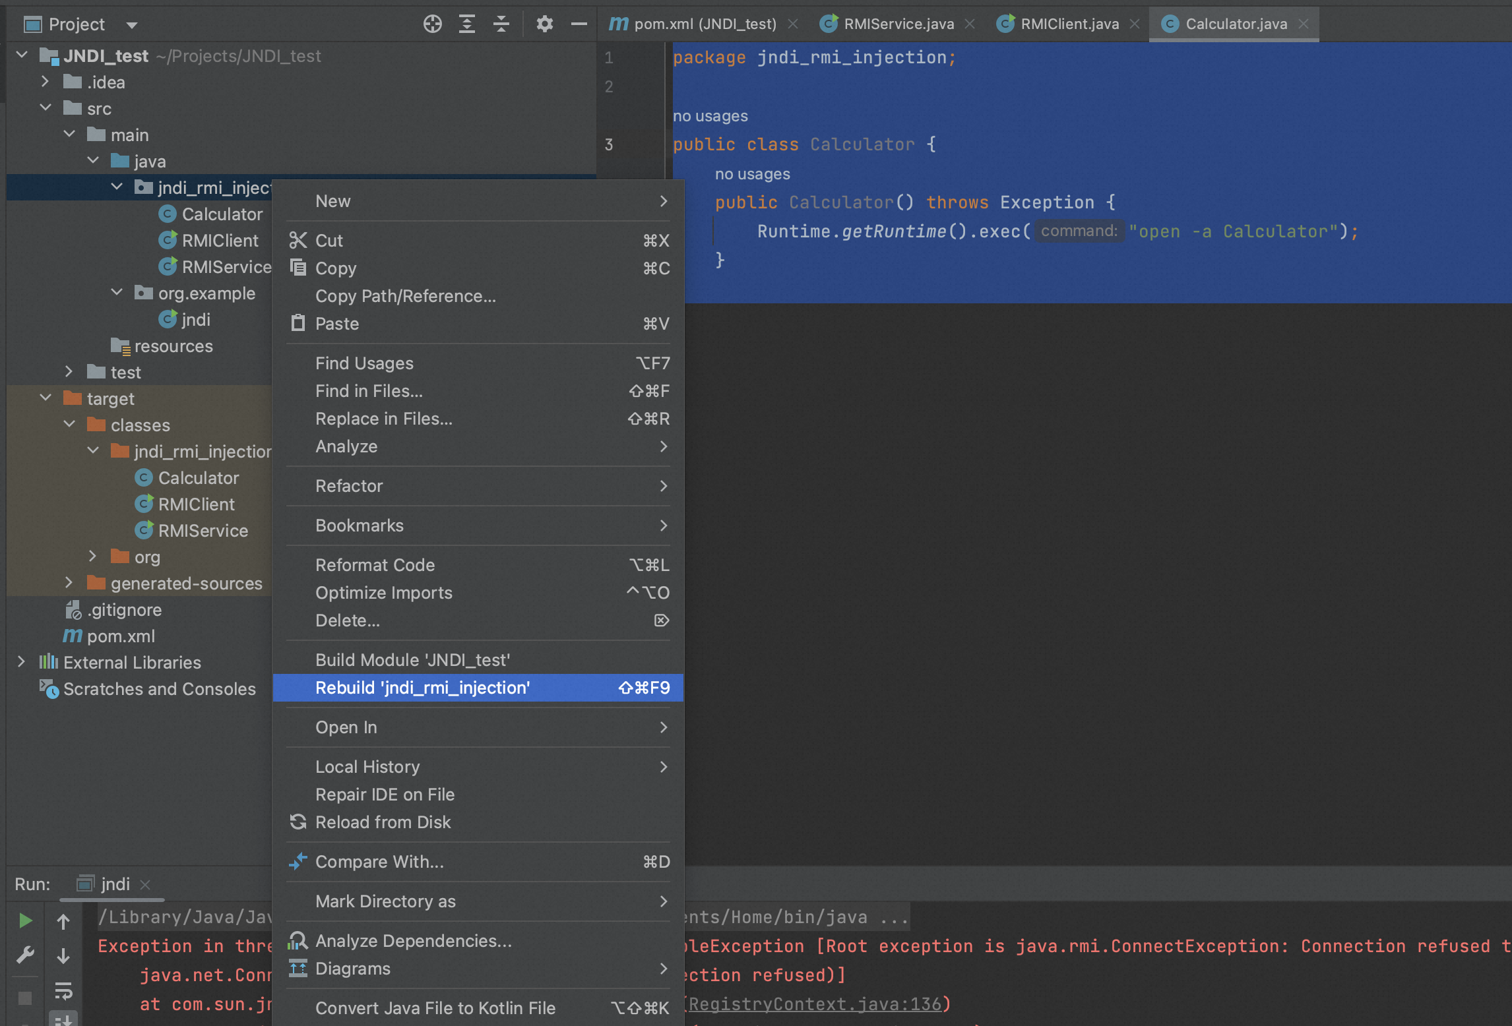Select the Cut scissors menu entry
The width and height of the screenshot is (1512, 1026).
(478, 241)
